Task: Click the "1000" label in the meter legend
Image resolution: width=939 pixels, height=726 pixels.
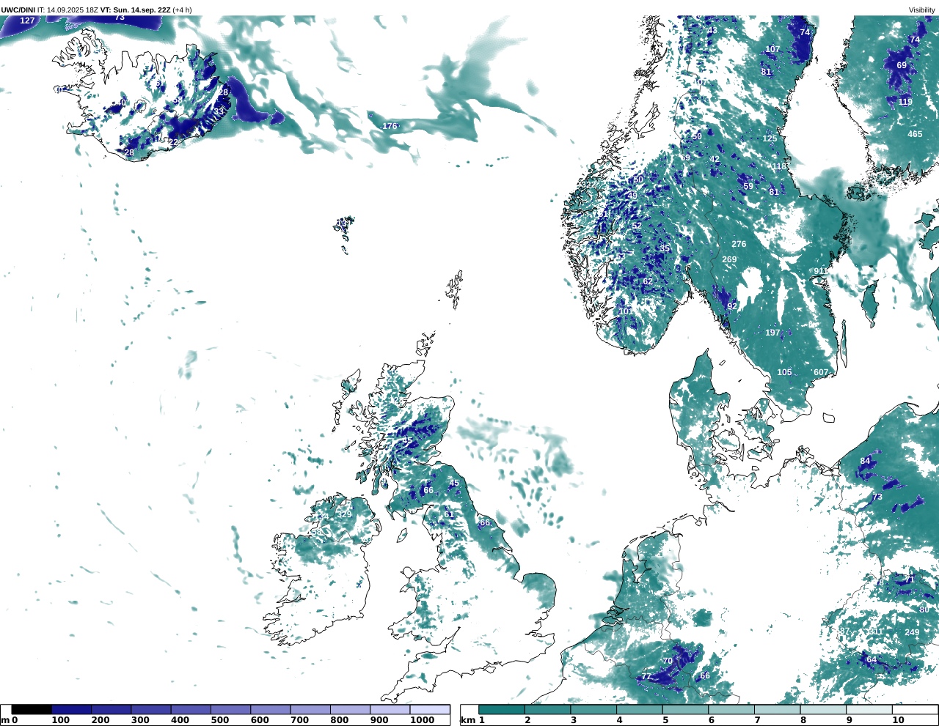Action: 423,720
